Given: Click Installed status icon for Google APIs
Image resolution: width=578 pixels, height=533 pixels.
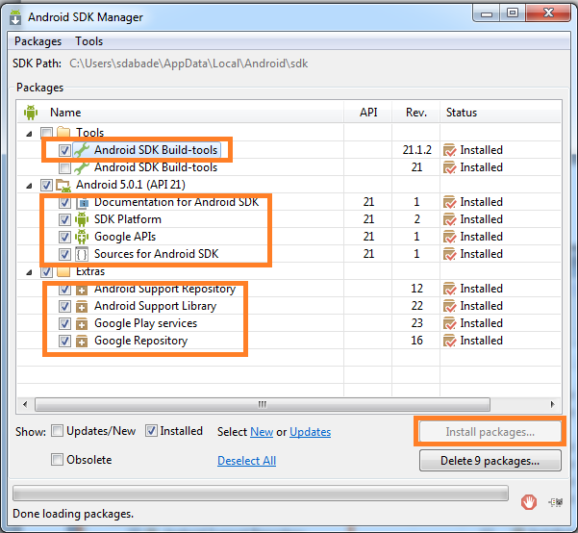Looking at the screenshot, I should point(450,237).
